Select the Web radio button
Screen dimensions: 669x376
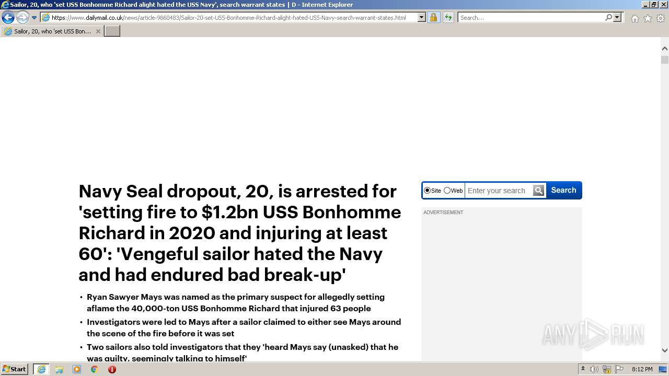[447, 191]
